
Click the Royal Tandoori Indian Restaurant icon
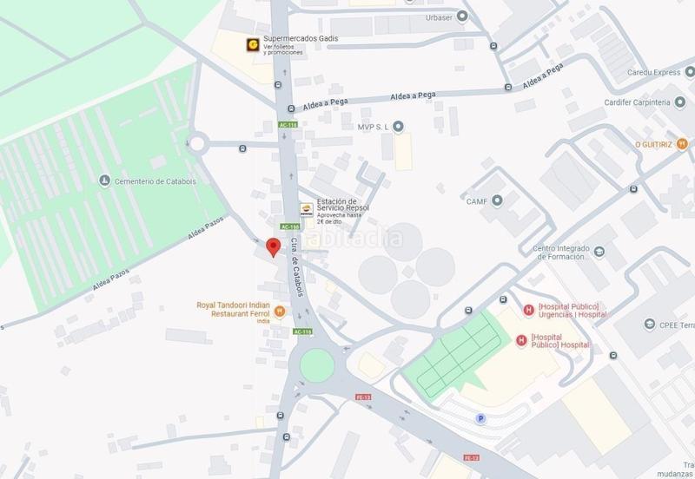click(x=279, y=312)
